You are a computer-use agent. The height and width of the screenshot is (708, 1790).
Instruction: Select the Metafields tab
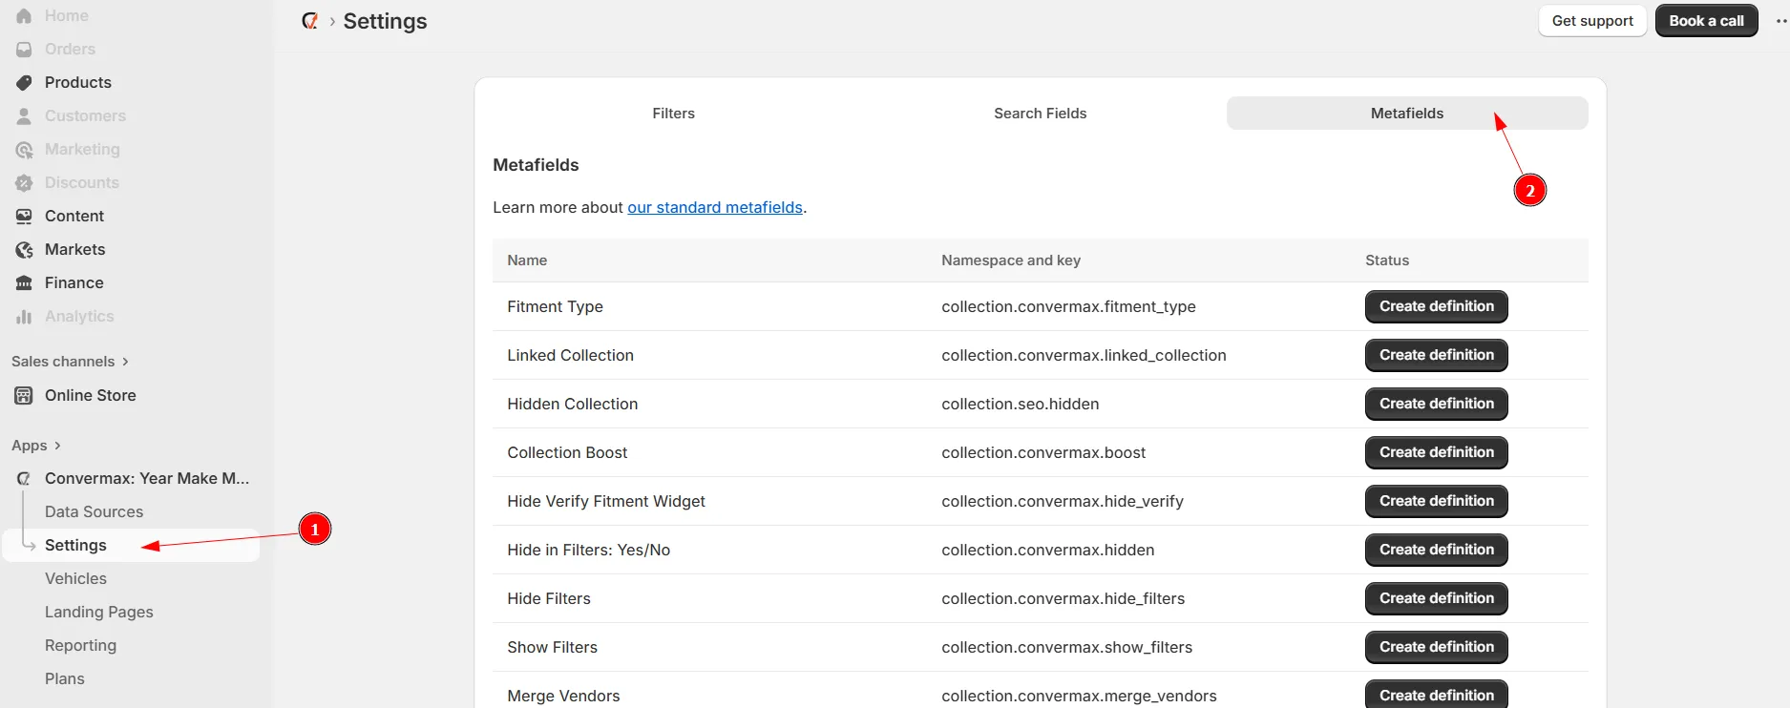click(1406, 114)
